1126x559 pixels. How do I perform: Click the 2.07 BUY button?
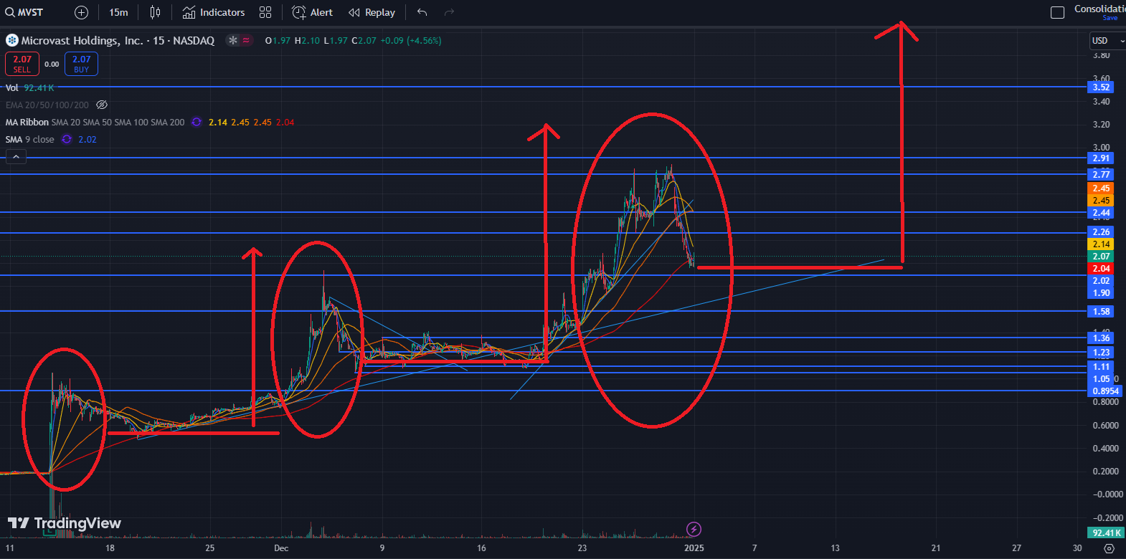pos(81,64)
